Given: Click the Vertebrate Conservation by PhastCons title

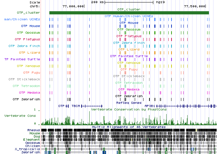Looking at the screenshot, I should (x=128, y=109).
